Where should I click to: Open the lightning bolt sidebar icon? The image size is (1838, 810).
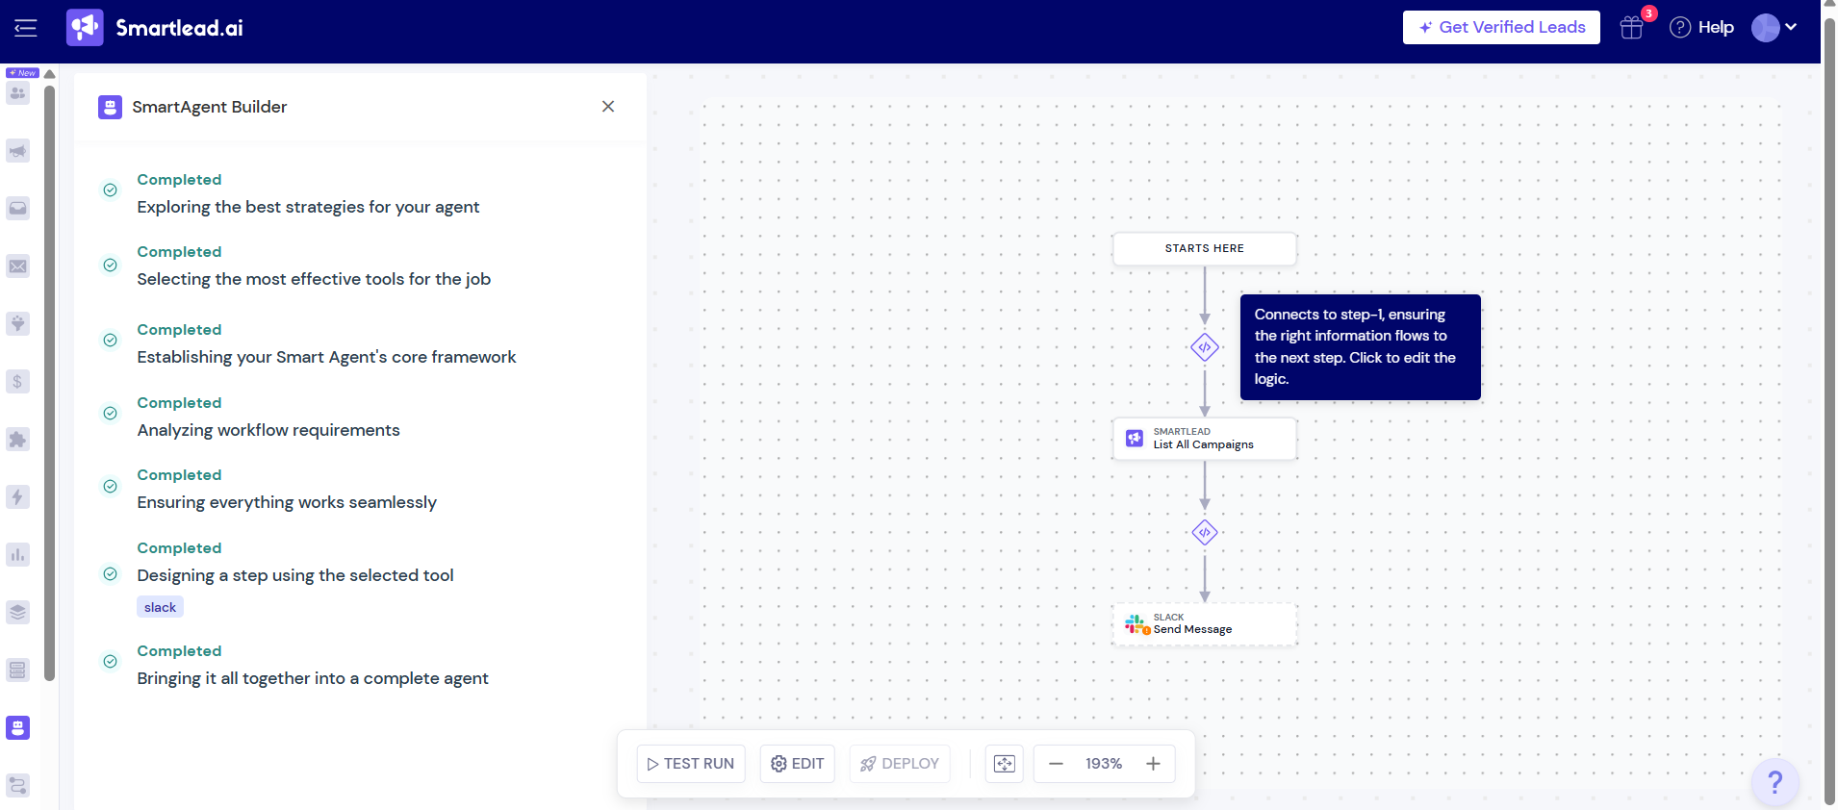pos(18,497)
